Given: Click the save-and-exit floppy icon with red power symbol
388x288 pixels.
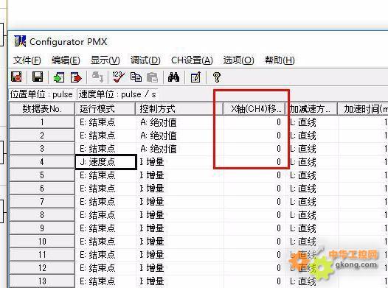Looking at the screenshot, I should coord(16,77).
